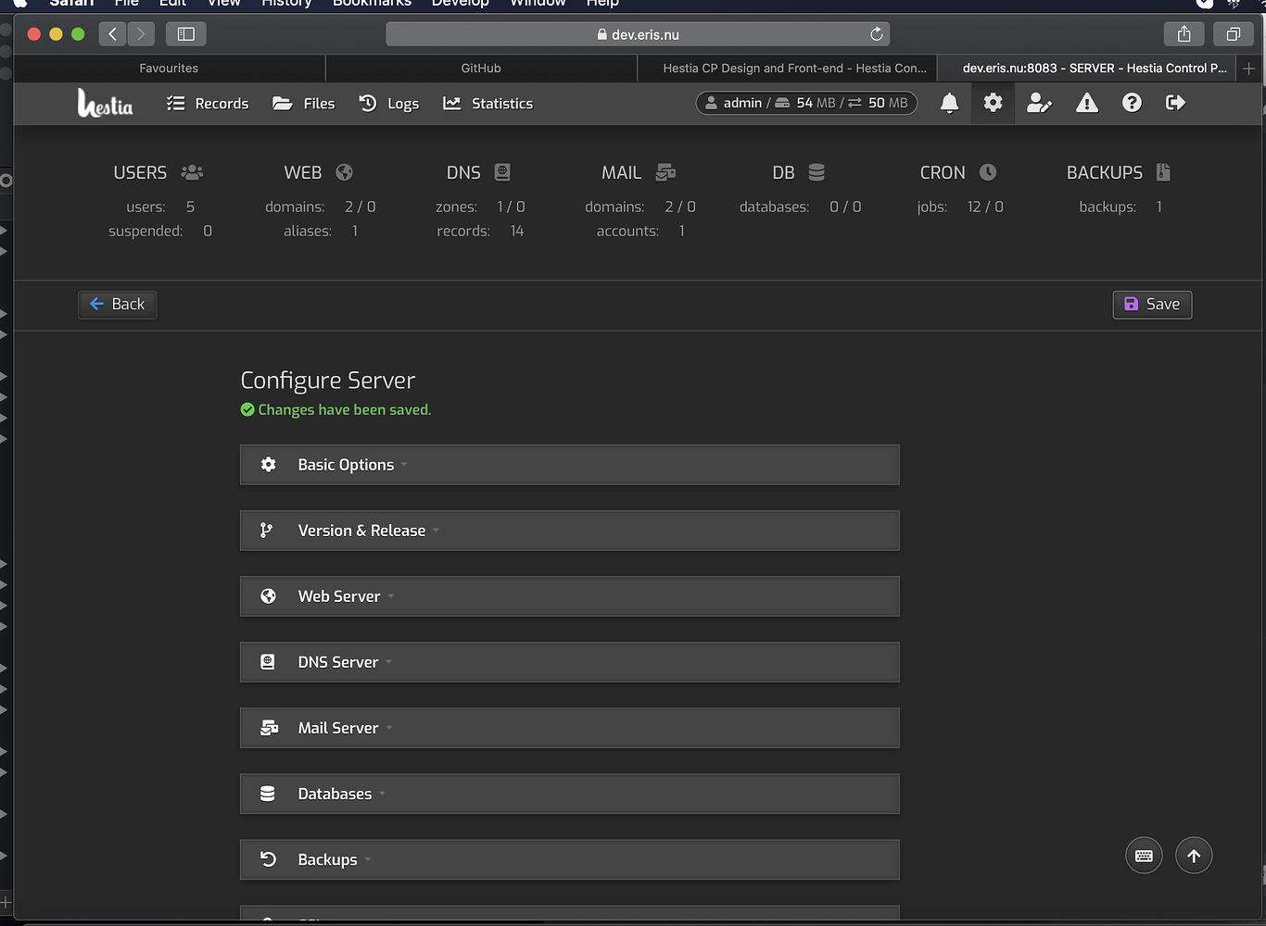Open the Statistics page
Image resolution: width=1266 pixels, height=926 pixels.
pos(487,103)
